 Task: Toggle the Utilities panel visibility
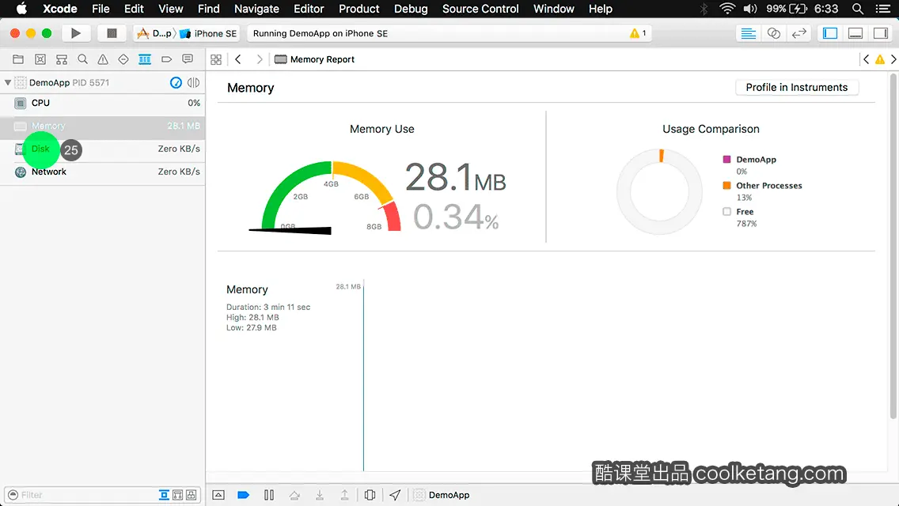(x=881, y=33)
